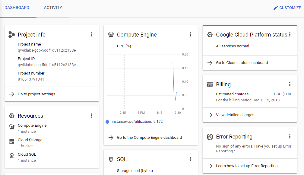
Task: Open the Billing card three-dot menu
Action: pos(290,84)
